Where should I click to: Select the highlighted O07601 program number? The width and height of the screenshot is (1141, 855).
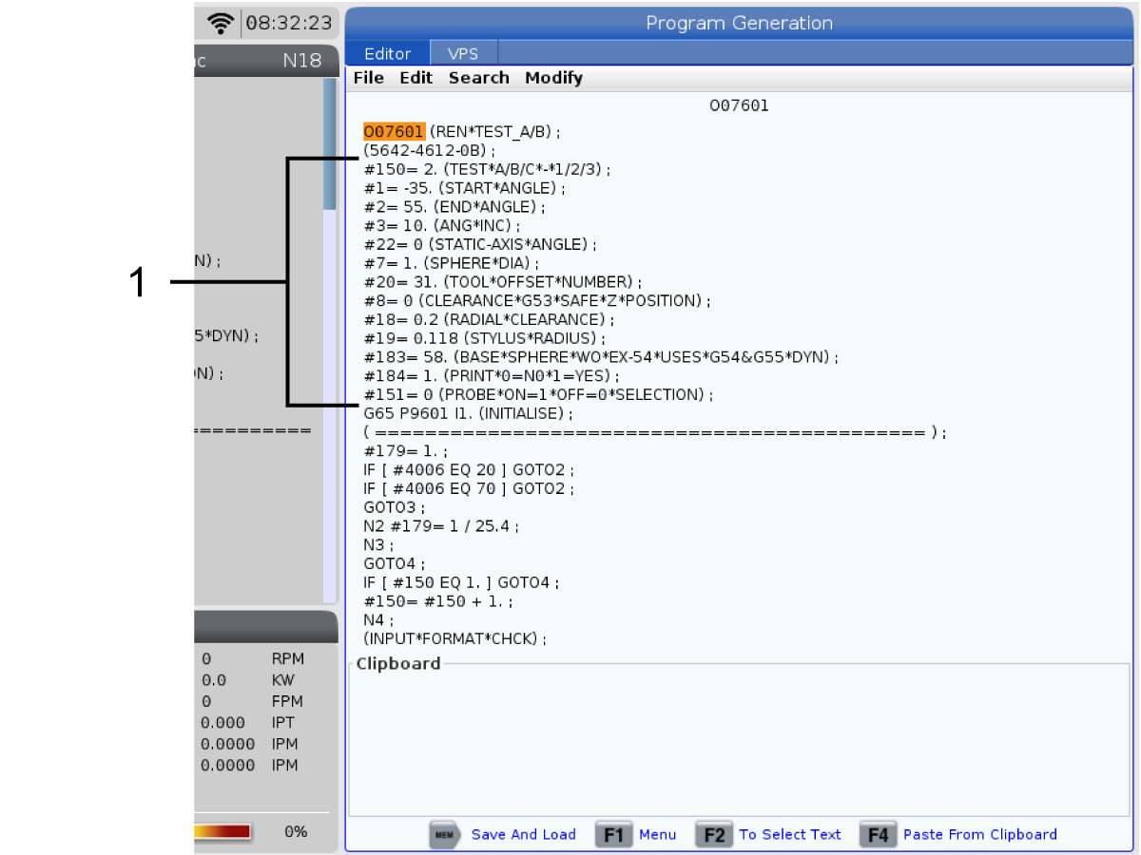click(x=394, y=131)
